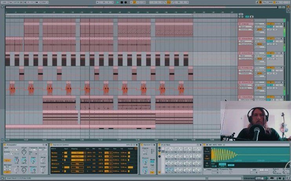Switch view with the orange Arrangement selector
291x181 pixels.
click(x=288, y=7)
